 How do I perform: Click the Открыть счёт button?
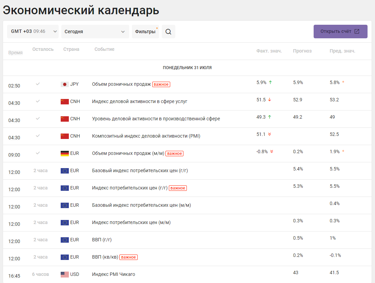tap(340, 32)
